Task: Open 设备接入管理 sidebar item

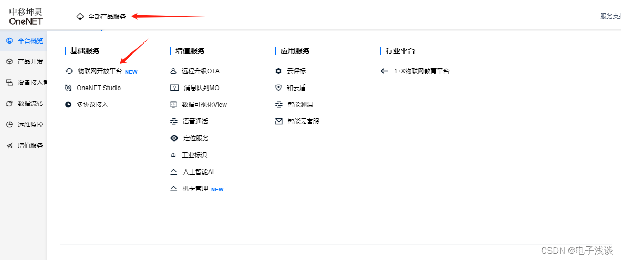Action: [33, 83]
